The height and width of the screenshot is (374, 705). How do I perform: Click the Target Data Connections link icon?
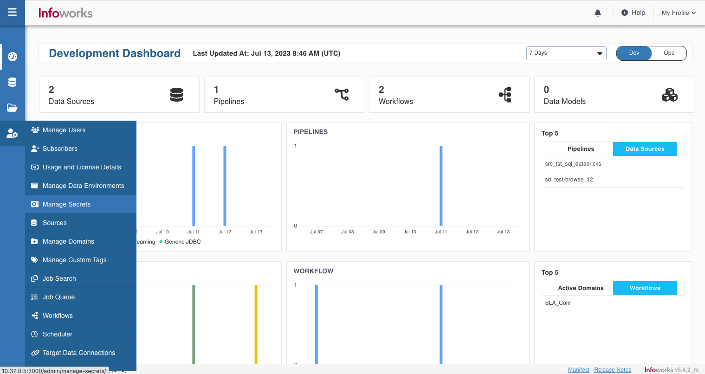35,353
